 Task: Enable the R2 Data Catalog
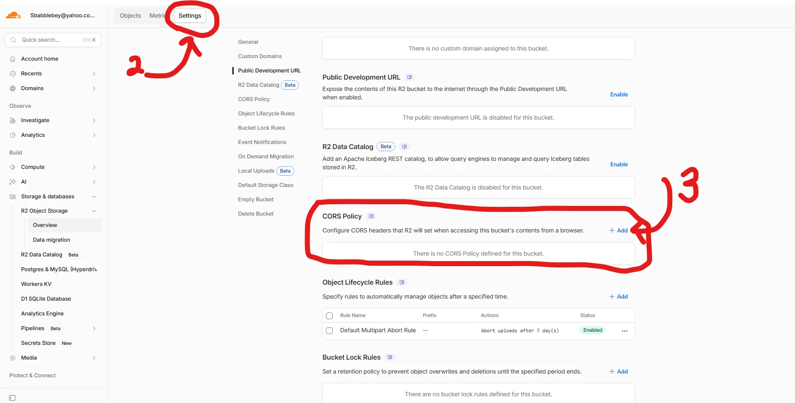click(619, 165)
